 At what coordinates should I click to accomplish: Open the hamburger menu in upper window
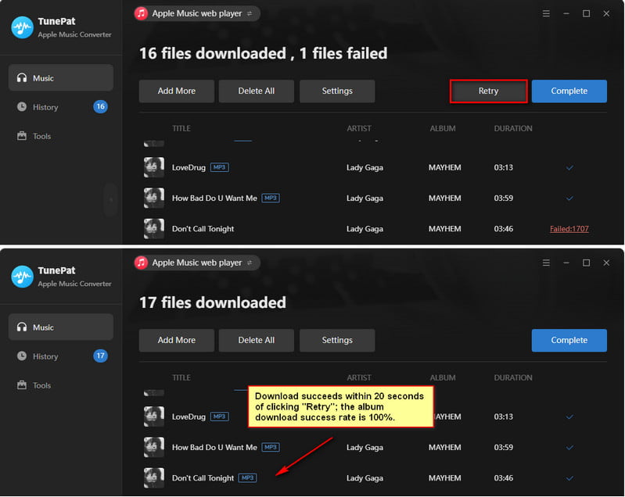coord(546,13)
